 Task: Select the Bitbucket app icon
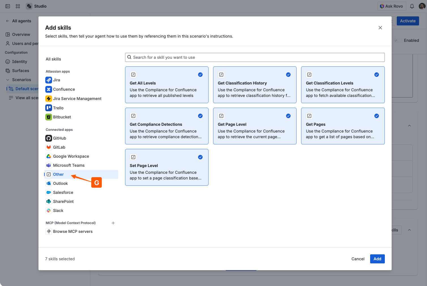tap(49, 117)
